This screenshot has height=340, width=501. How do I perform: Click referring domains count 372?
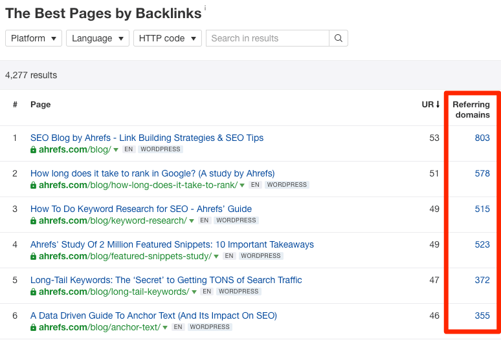[482, 280]
